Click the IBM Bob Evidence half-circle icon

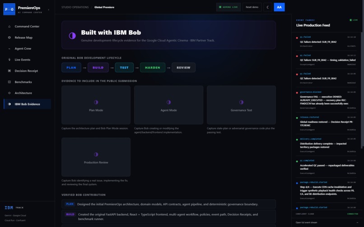click(x=9, y=104)
